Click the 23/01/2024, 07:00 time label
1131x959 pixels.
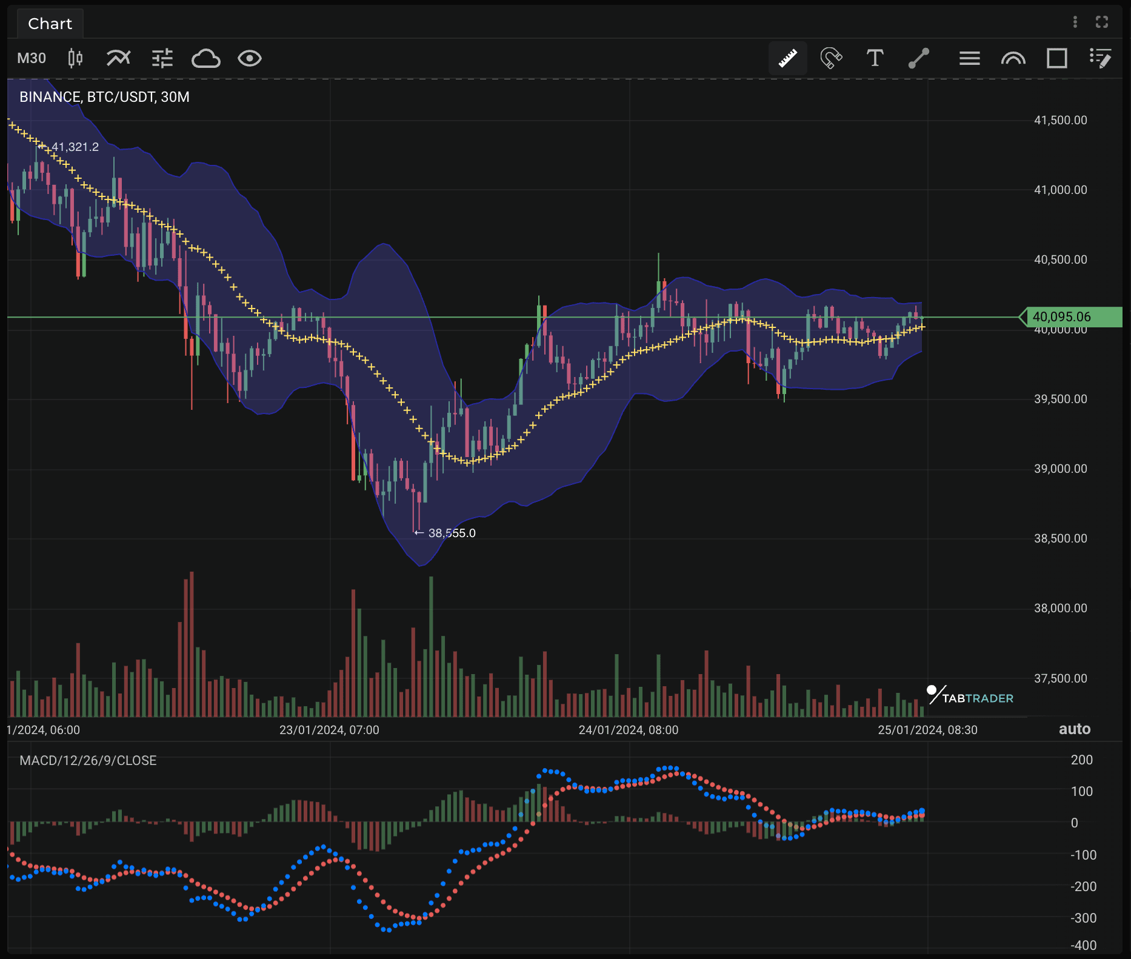pos(329,730)
